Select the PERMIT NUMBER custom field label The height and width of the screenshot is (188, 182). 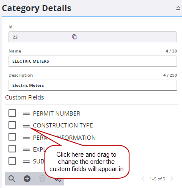(x=57, y=113)
